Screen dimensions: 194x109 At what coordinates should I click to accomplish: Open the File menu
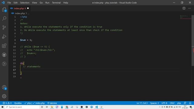(9, 3)
